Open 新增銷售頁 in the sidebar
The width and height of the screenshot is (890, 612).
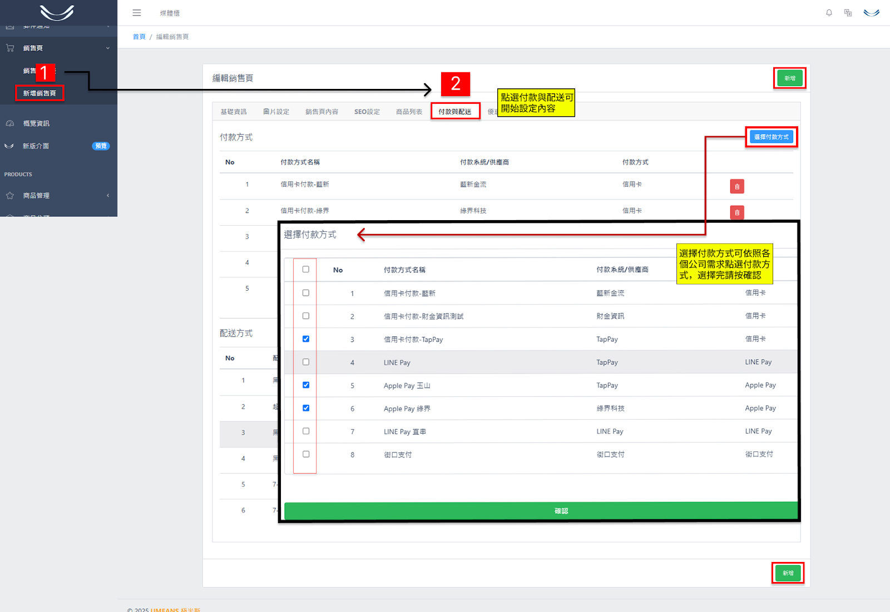[x=39, y=93]
